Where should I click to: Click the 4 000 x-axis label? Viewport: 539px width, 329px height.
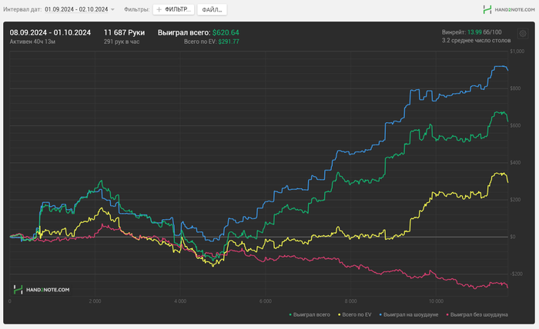coord(180,301)
